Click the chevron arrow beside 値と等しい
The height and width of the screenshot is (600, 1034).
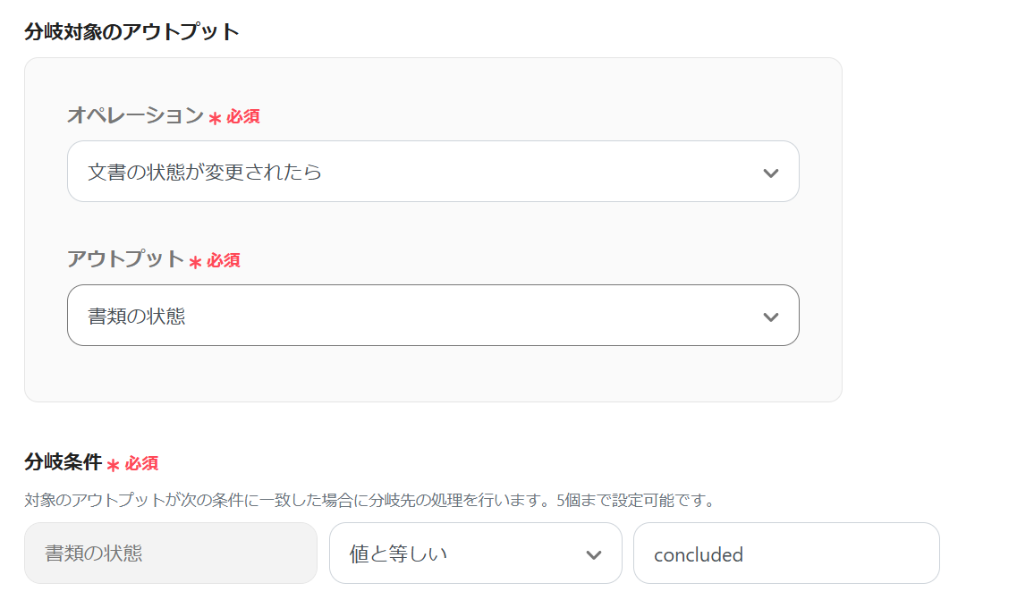(x=593, y=554)
